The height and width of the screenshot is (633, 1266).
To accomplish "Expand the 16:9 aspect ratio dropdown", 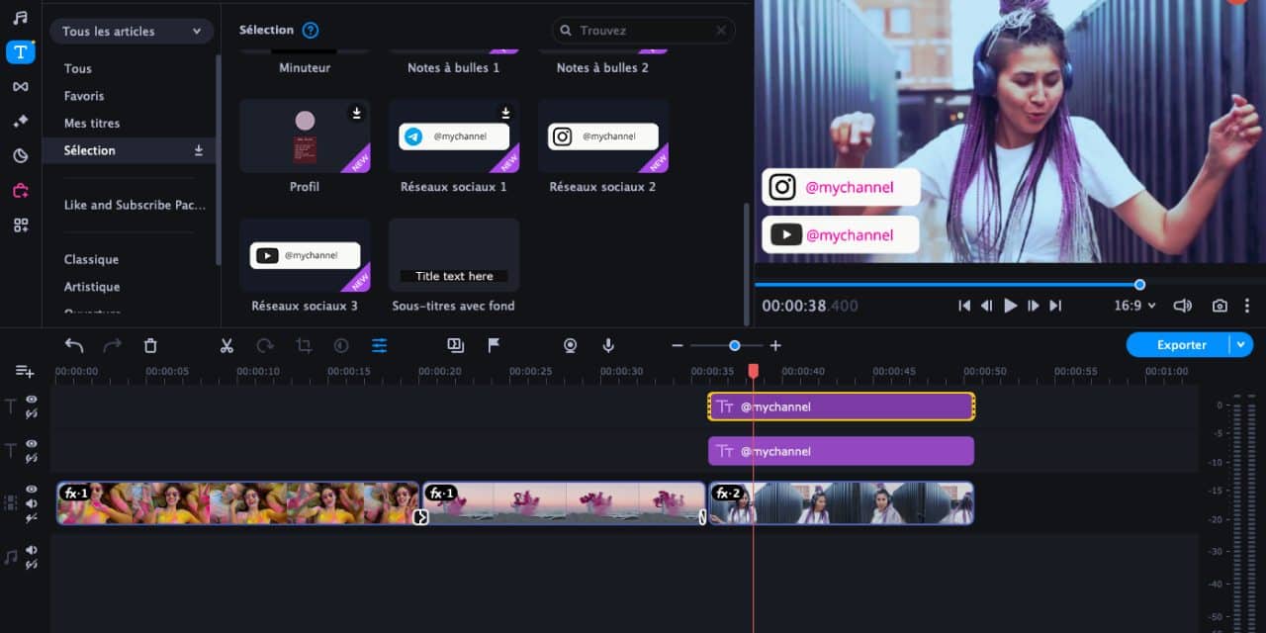I will pos(1134,306).
